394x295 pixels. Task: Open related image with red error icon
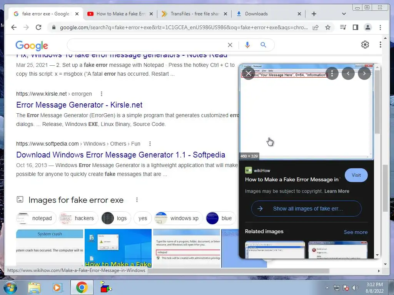pyautogui.click(x=338, y=250)
